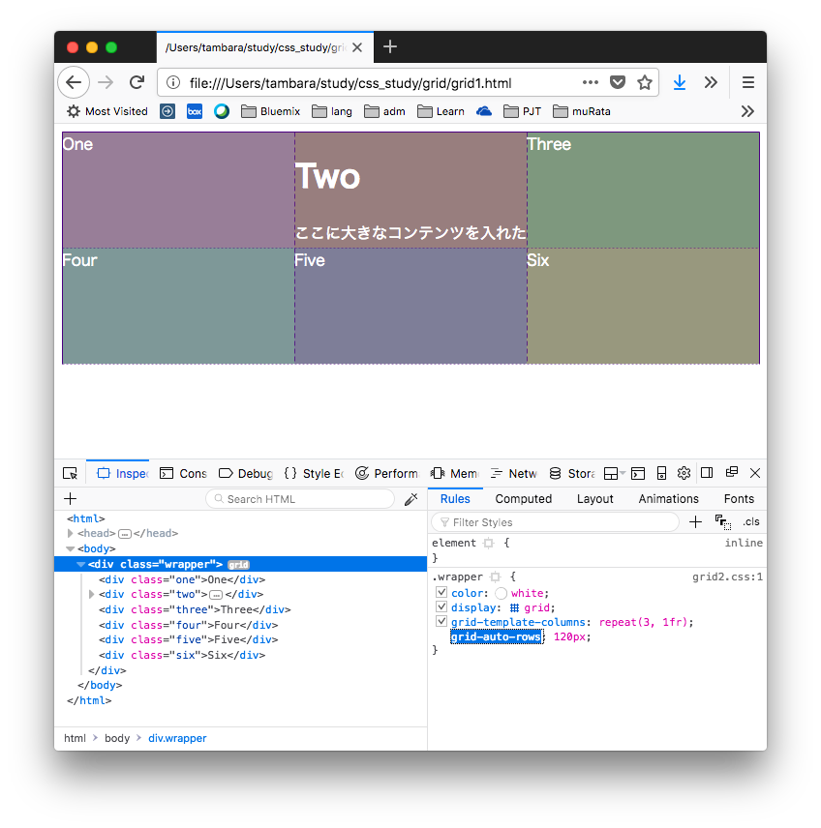Screen dimensions: 821x828
Task: Grab a color with the eyedropper
Action: (410, 499)
